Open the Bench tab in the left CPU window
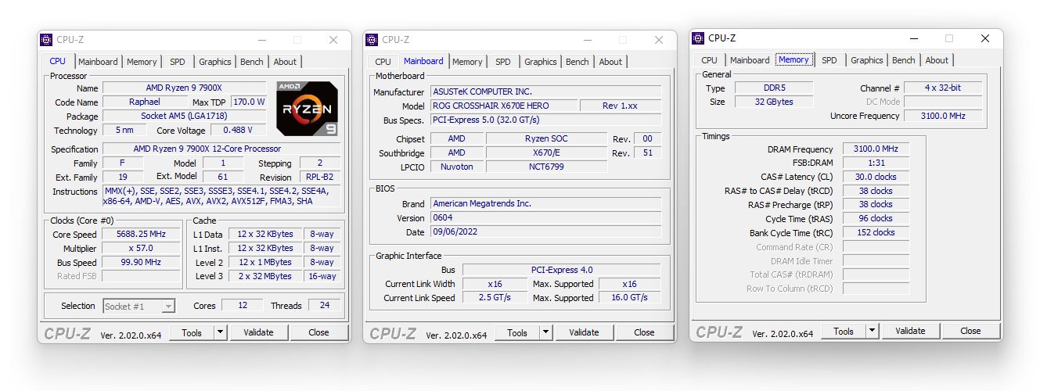The image size is (1058, 391). click(252, 62)
